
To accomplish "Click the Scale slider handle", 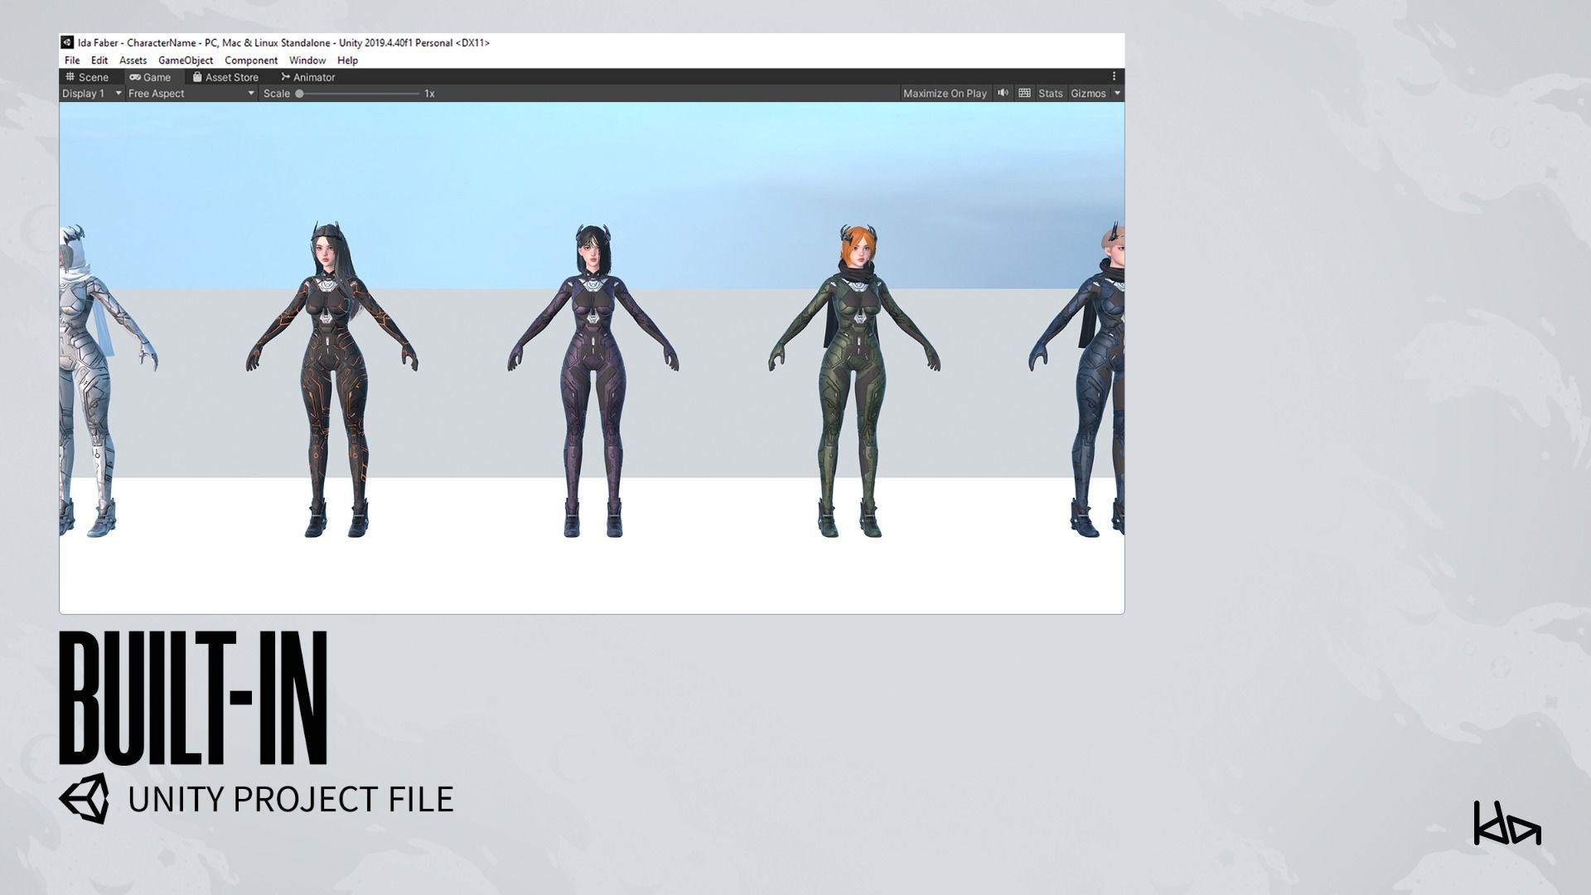I will tap(299, 94).
